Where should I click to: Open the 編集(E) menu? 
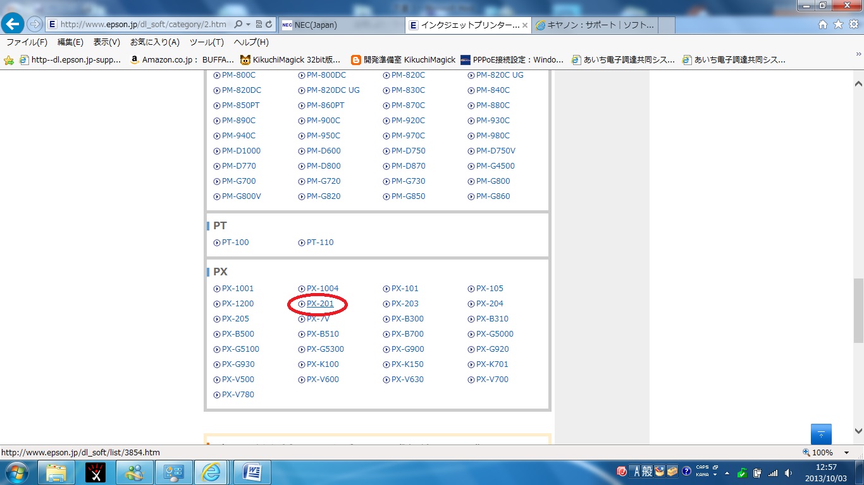[70, 42]
